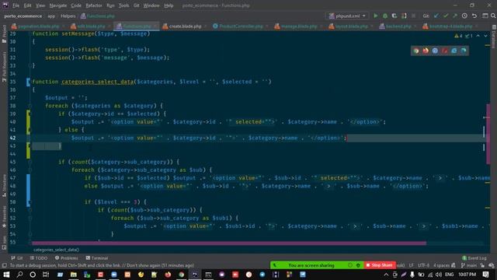This screenshot has height=280, width=497.
Task: Open the notification center on the taskbar
Action: click(x=486, y=275)
